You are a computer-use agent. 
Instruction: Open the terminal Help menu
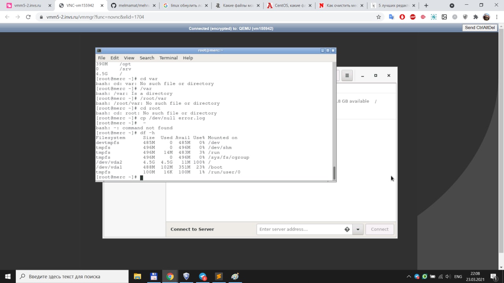tap(188, 58)
